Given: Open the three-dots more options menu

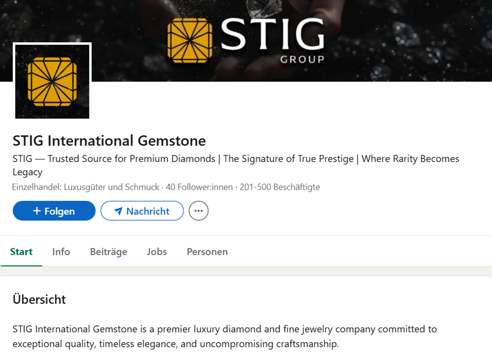Looking at the screenshot, I should (x=198, y=211).
